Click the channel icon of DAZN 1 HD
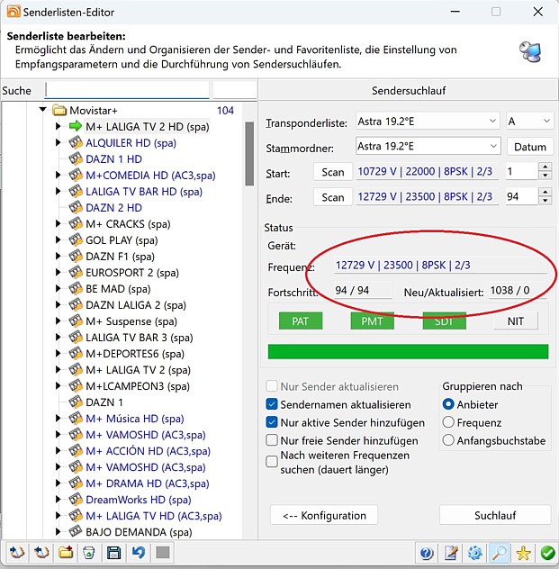 pyautogui.click(x=76, y=158)
